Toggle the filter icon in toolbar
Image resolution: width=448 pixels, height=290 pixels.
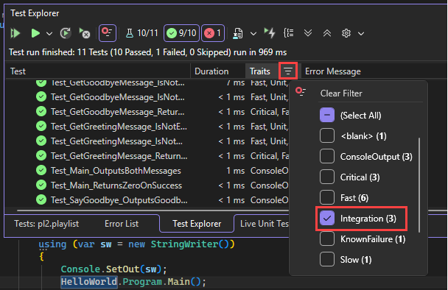coord(108,33)
